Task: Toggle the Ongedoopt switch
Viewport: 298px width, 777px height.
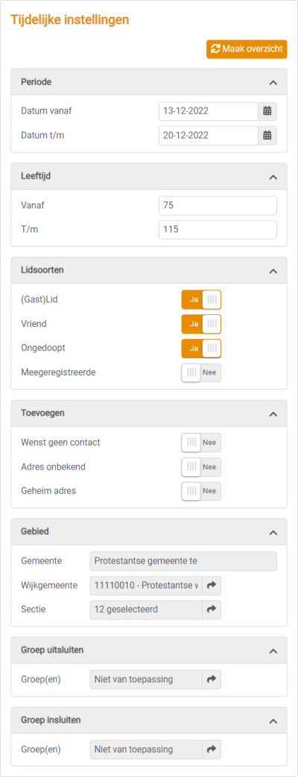Action: (x=201, y=349)
